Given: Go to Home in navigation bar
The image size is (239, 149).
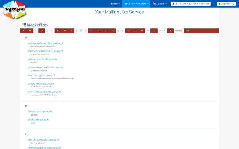Looking at the screenshot, I should (x=115, y=4).
